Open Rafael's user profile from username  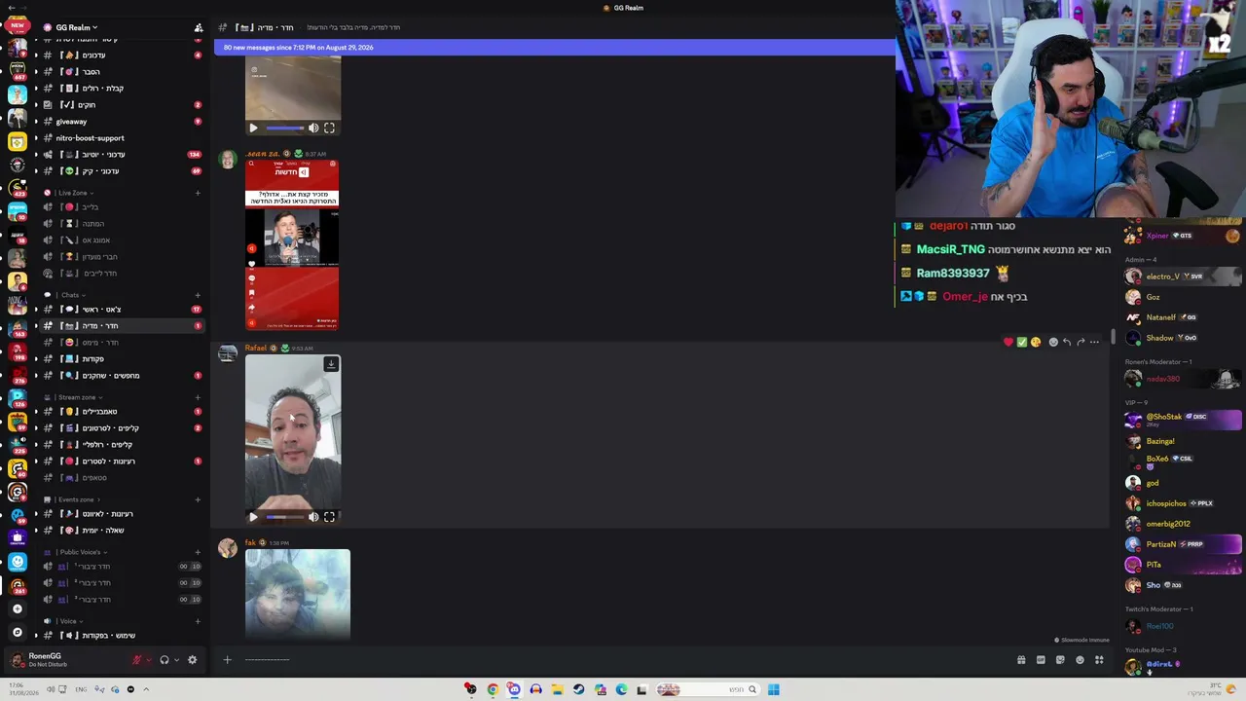pyautogui.click(x=256, y=348)
